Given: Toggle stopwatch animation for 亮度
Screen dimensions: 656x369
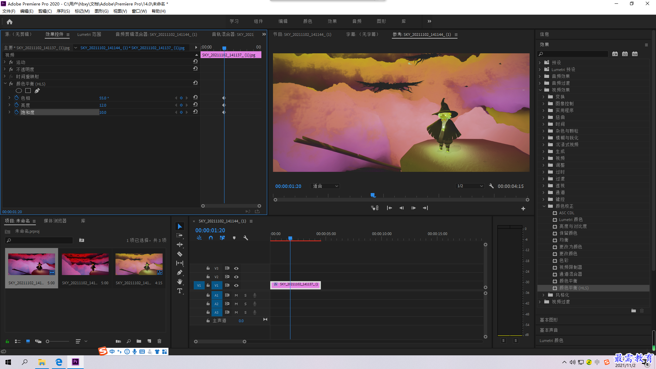Looking at the screenshot, I should pyautogui.click(x=16, y=105).
